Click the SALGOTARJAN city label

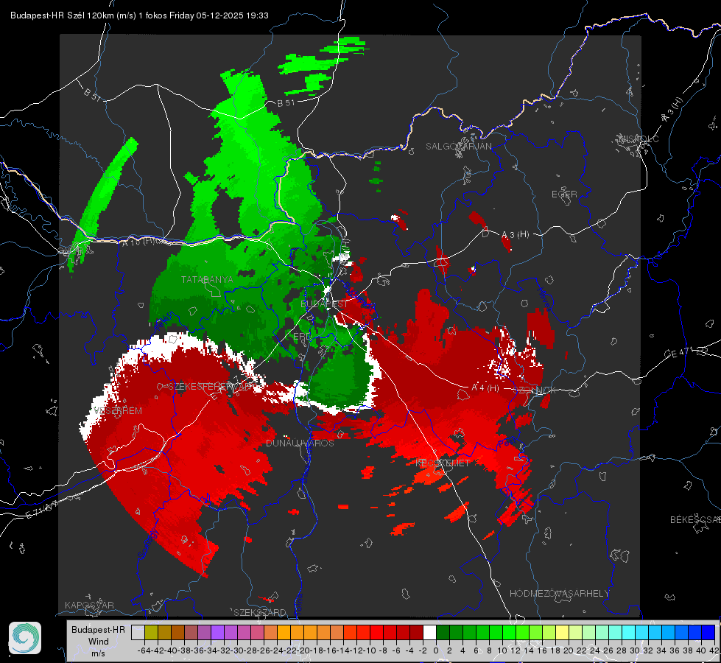tap(458, 147)
